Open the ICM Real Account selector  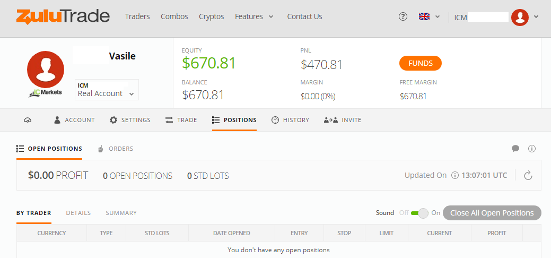click(x=107, y=90)
